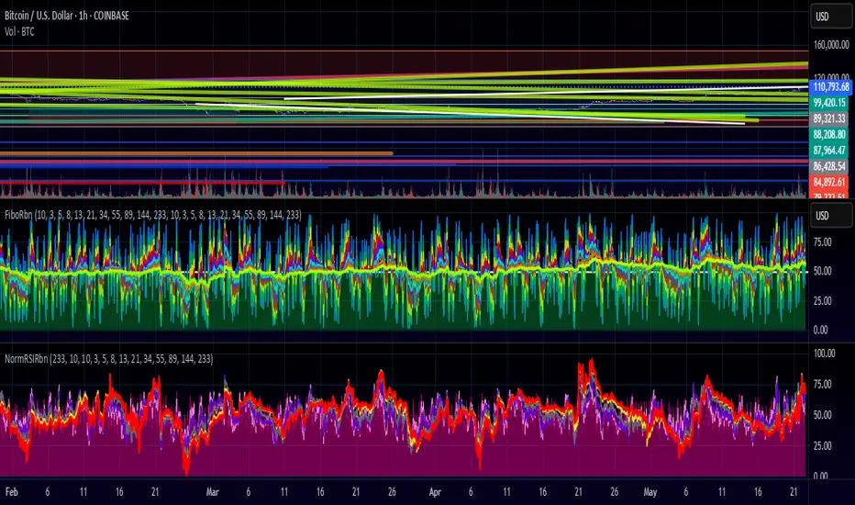855x505 pixels.
Task: Click the blue 110,793.68 price label
Action: [829, 86]
